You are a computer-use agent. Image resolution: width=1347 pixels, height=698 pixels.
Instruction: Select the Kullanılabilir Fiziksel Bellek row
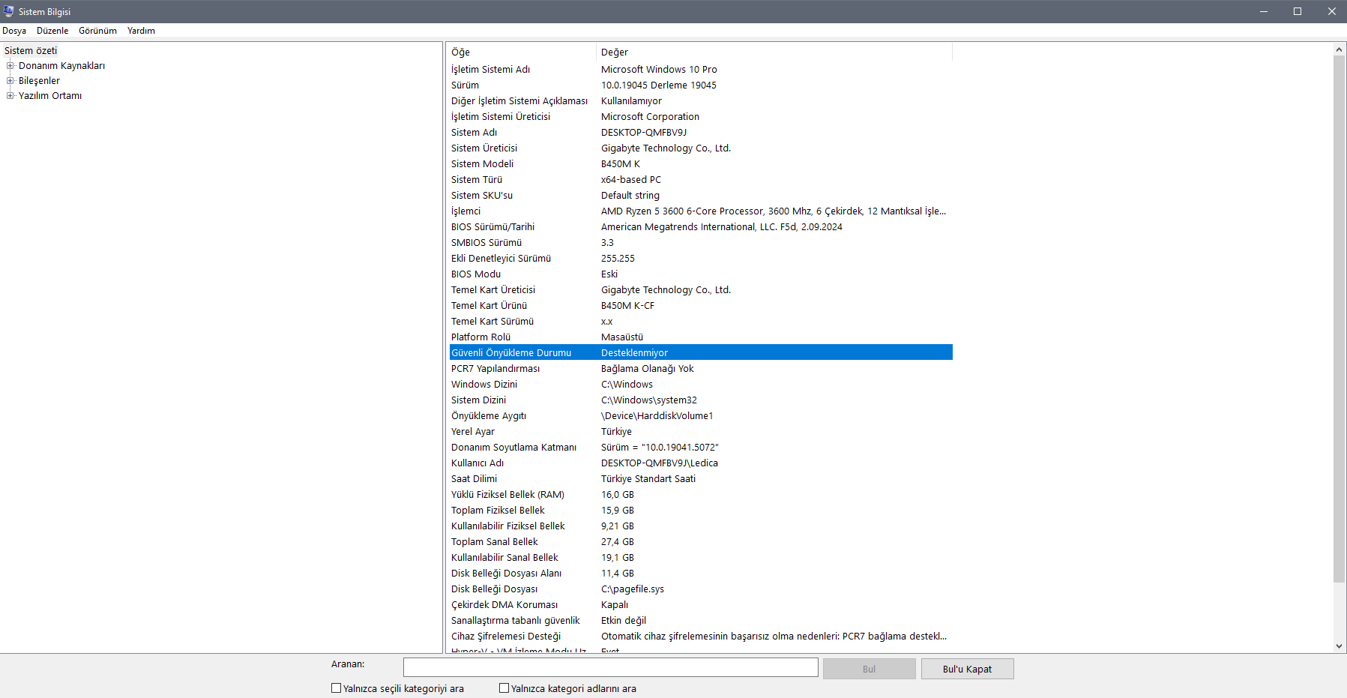(701, 526)
